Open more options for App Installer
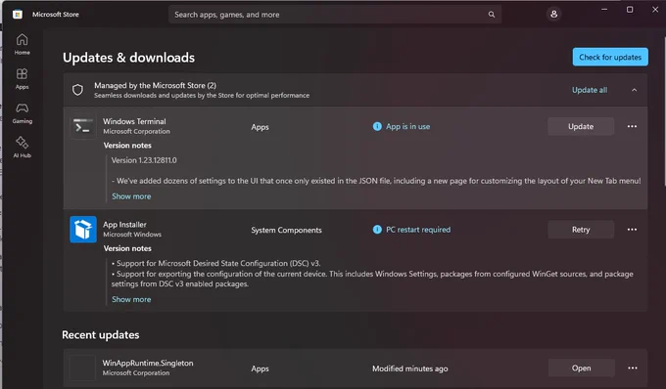The image size is (666, 389). [632, 230]
